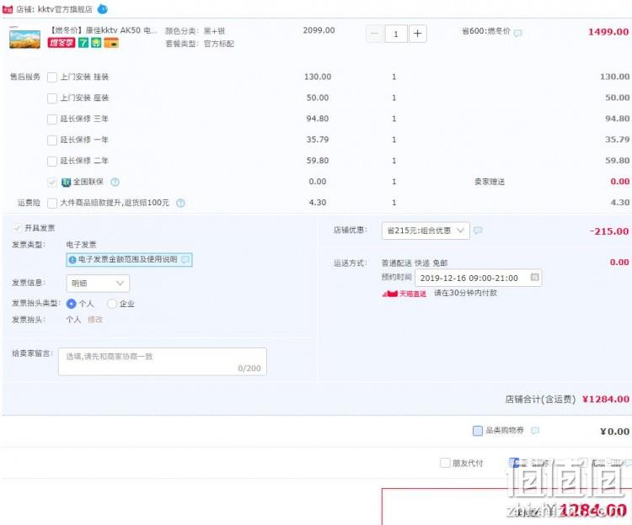This screenshot has height=525, width=632.
Task: Click the red 燃冬季 promotion badge
Action: (x=62, y=42)
